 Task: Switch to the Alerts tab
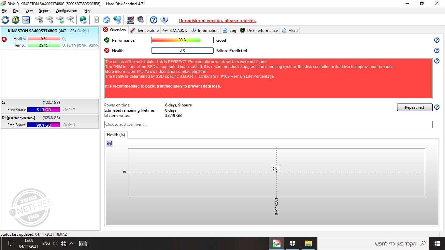tap(290, 30)
